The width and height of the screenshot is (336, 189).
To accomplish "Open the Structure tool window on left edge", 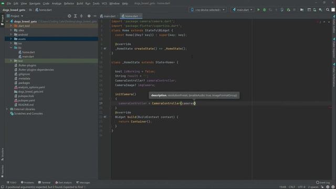I will [2, 154].
